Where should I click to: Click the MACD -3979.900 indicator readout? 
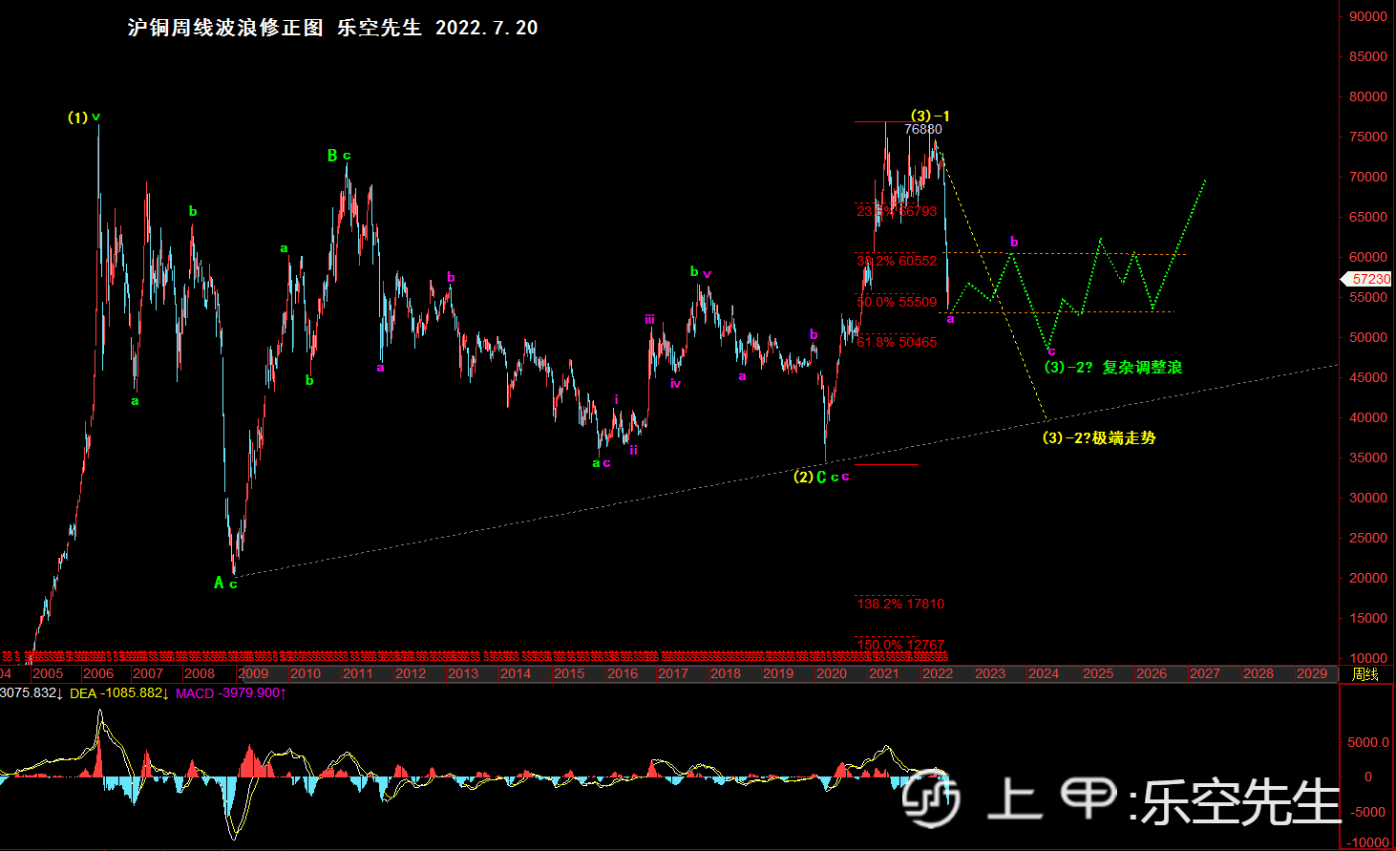[231, 693]
